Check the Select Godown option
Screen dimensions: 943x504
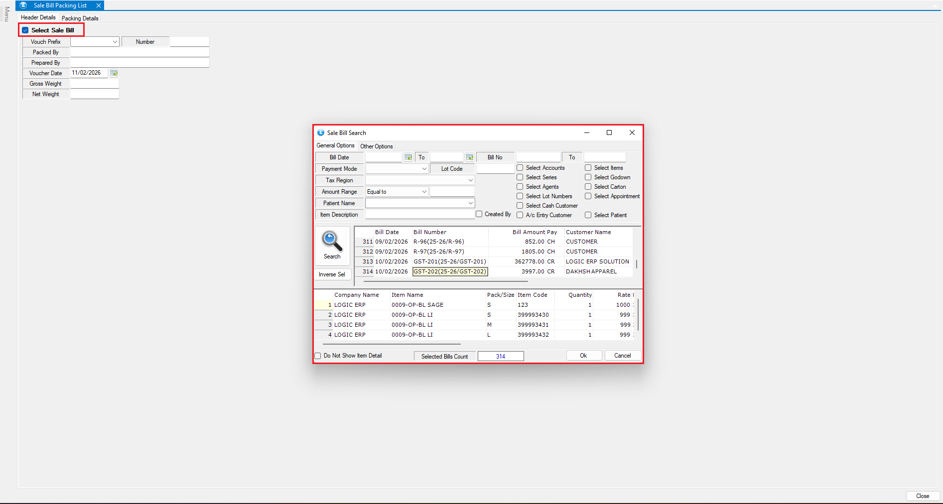(x=588, y=177)
